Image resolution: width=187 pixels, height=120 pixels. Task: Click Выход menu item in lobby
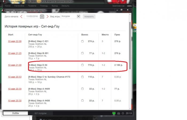pyautogui.click(x=54, y=6)
